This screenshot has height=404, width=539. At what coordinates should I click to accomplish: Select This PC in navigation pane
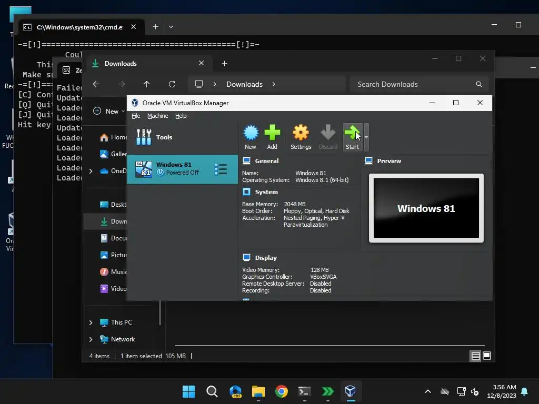coord(116,322)
